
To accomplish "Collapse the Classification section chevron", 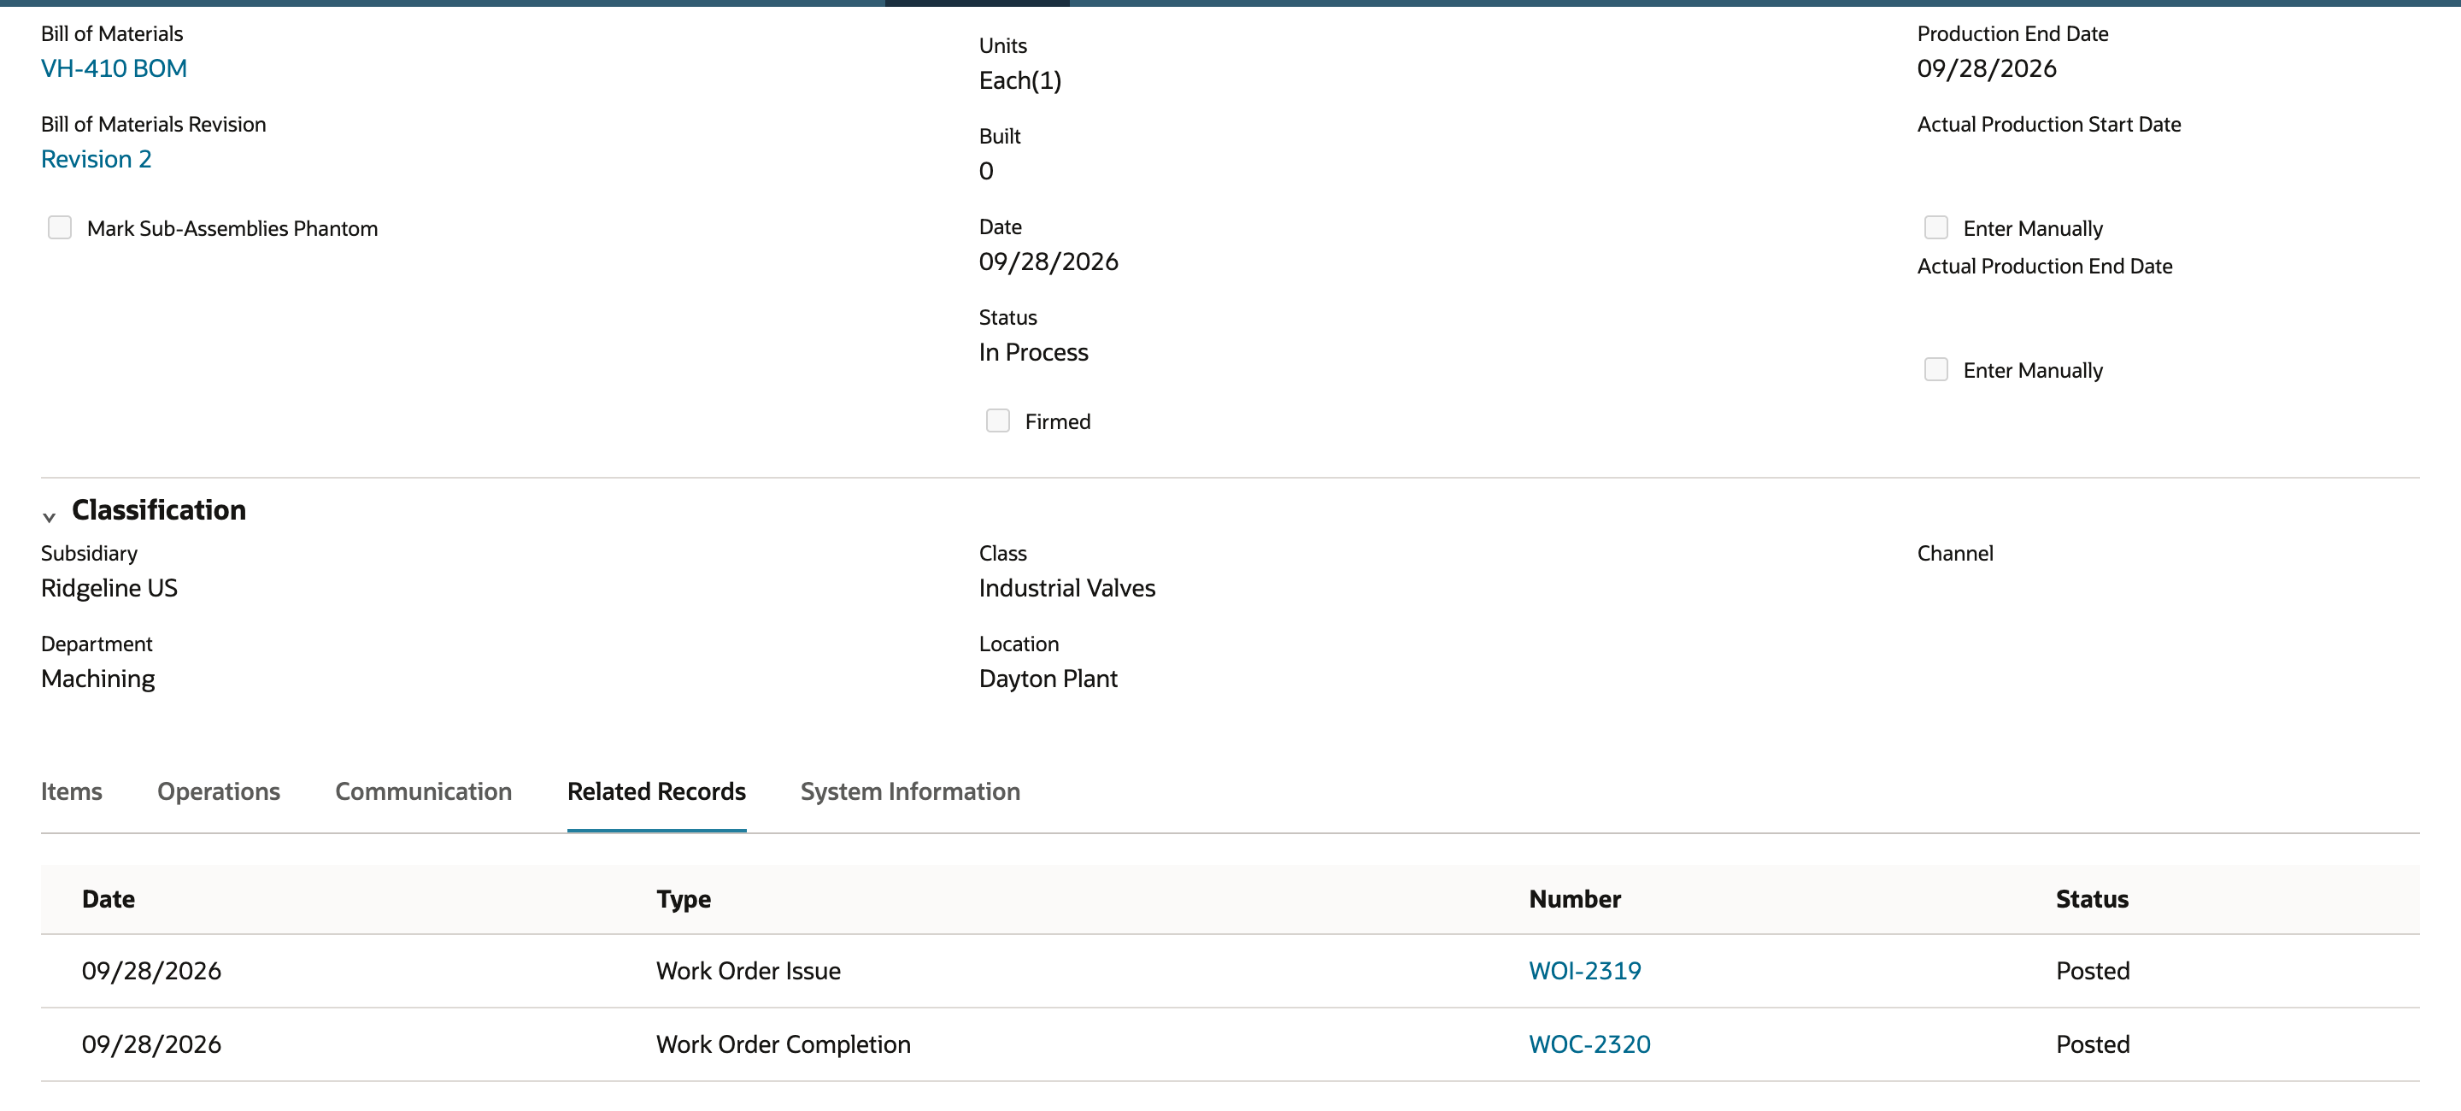I will coord(49,517).
